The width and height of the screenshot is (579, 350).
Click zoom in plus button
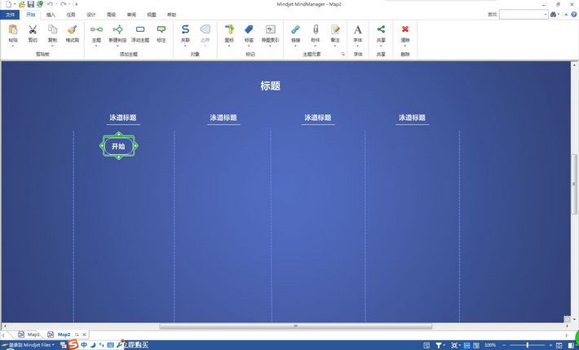550,345
